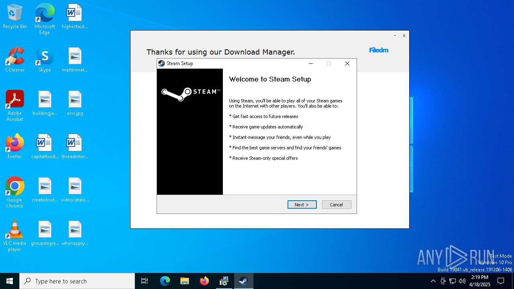
Task: Open the Recycle Bin desktop icon
Action: 15,17
